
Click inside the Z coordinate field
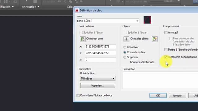click(100, 60)
